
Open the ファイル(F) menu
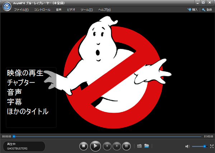(x=21, y=10)
